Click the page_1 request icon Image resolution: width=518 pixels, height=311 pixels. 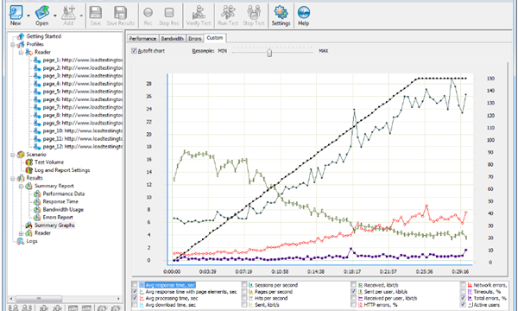pos(37,60)
